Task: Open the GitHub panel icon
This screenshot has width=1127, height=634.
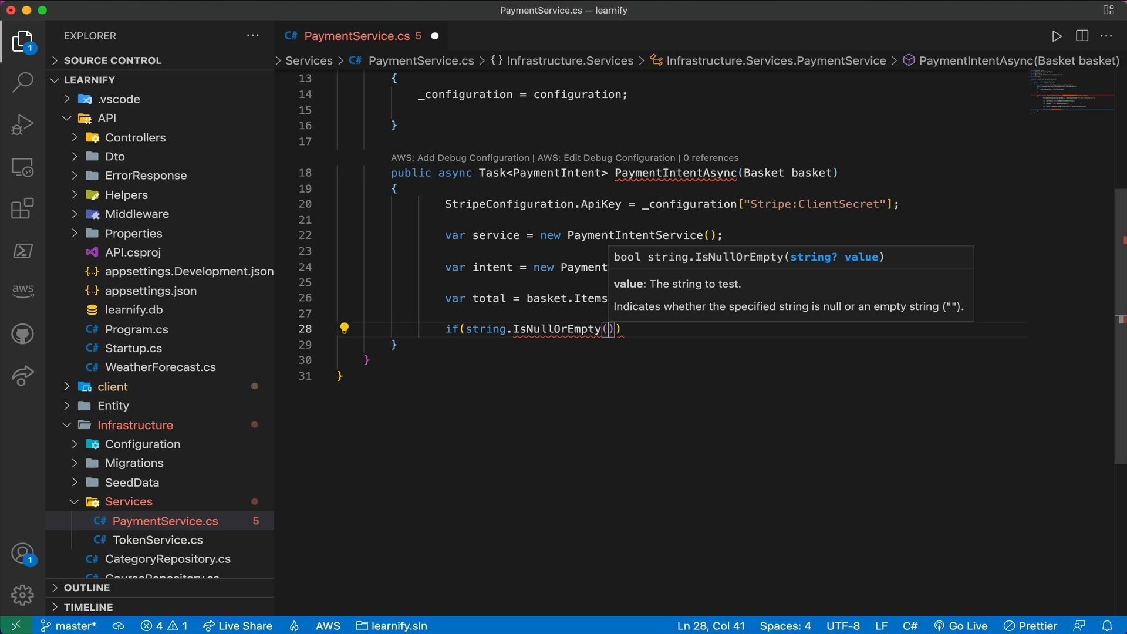Action: (x=22, y=335)
